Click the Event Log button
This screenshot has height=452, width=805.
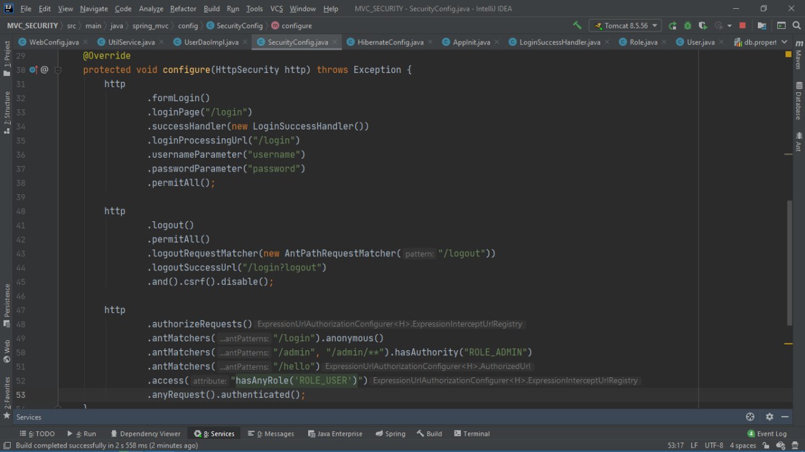[x=767, y=434]
